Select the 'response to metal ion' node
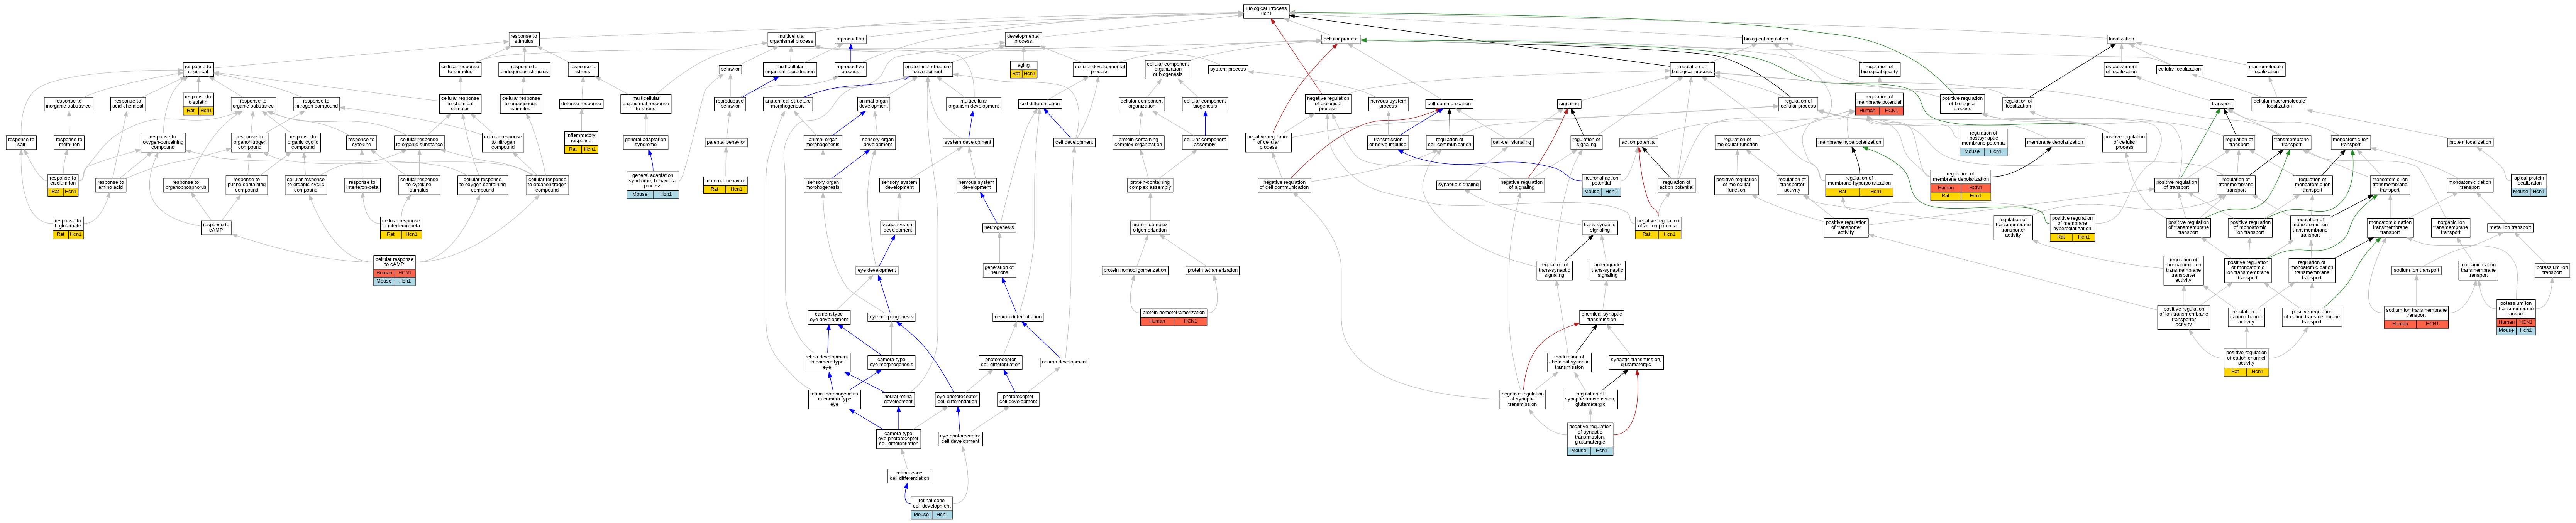Viewport: 2576px width, 523px height. [x=69, y=143]
